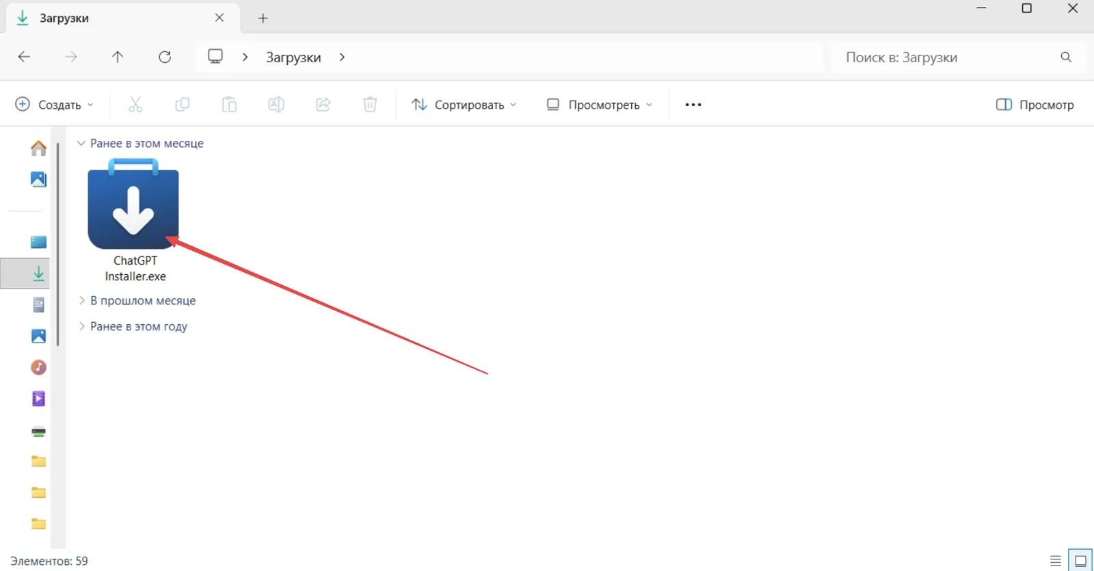This screenshot has height=571, width=1094.
Task: Open the three-dots more options menu
Action: pos(693,105)
